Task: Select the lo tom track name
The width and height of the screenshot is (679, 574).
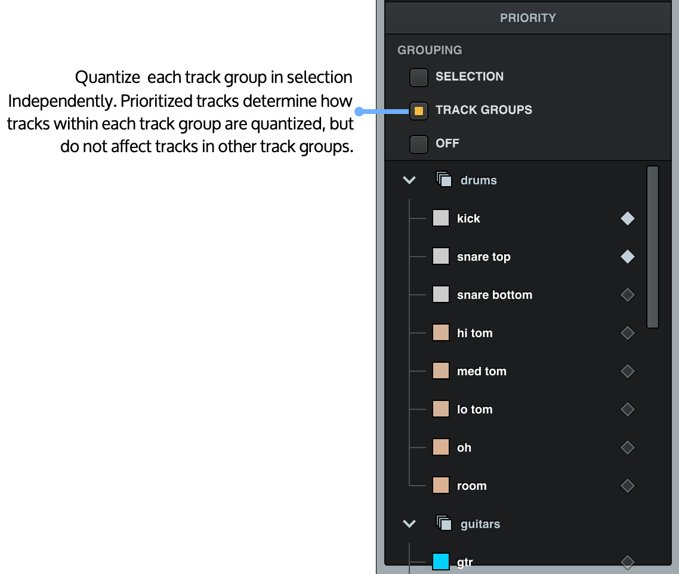Action: click(x=474, y=409)
